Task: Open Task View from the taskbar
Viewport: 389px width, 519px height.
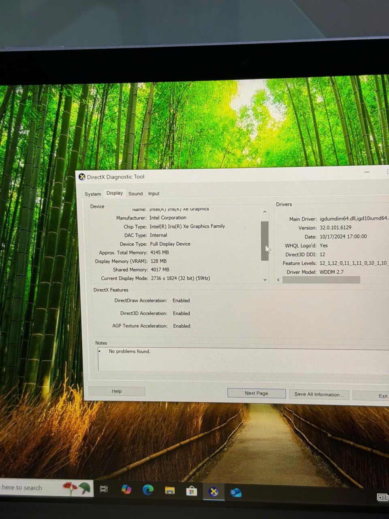Action: 104,489
